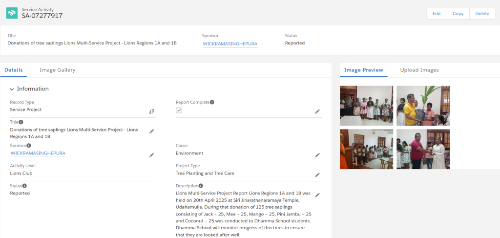The image size is (500, 238).
Task: Edit the Cause field pencil icon
Action: pyautogui.click(x=317, y=155)
